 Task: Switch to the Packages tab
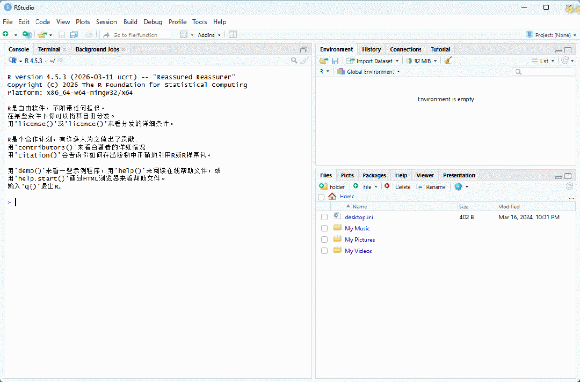(374, 175)
